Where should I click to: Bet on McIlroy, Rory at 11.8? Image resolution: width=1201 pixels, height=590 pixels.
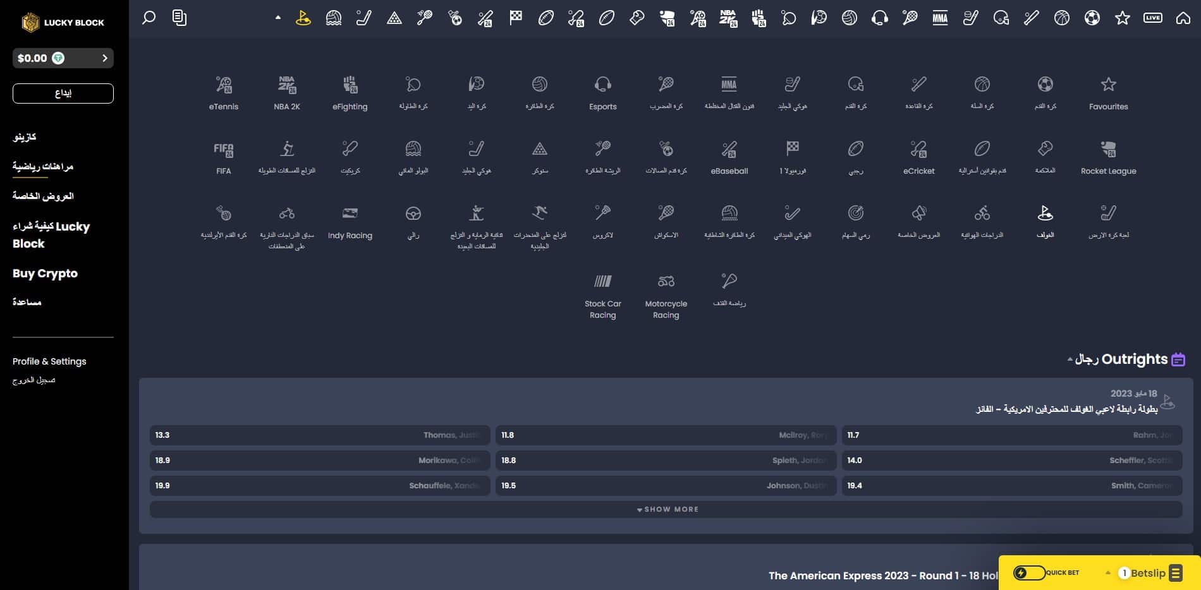(666, 435)
